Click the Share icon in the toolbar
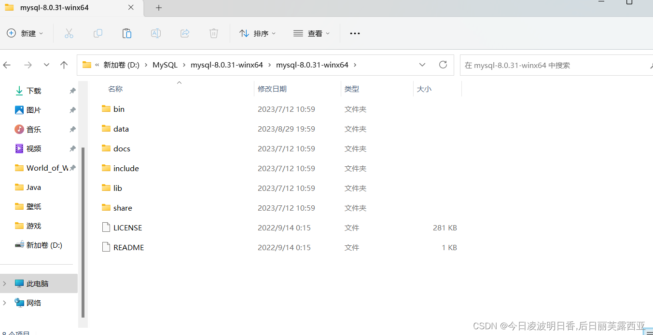 [185, 33]
